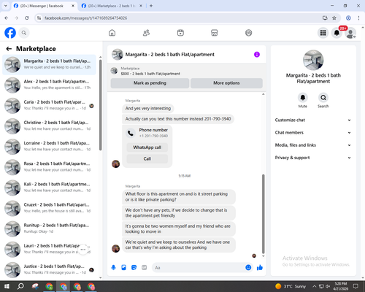Image resolution: width=365 pixels, height=292 pixels.
Task: Click the Call button in phone card
Action: (147, 158)
